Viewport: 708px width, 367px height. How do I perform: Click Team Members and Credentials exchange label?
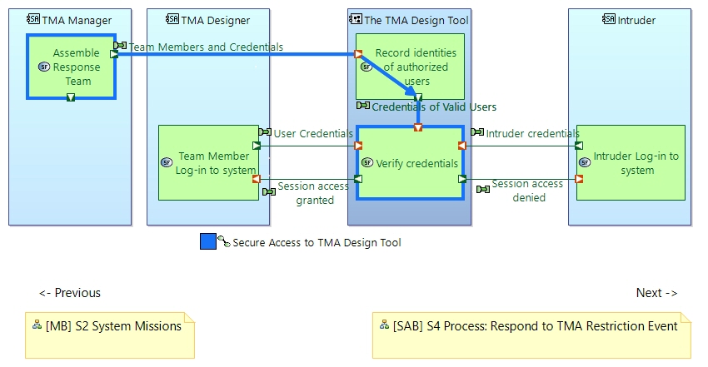tap(206, 47)
